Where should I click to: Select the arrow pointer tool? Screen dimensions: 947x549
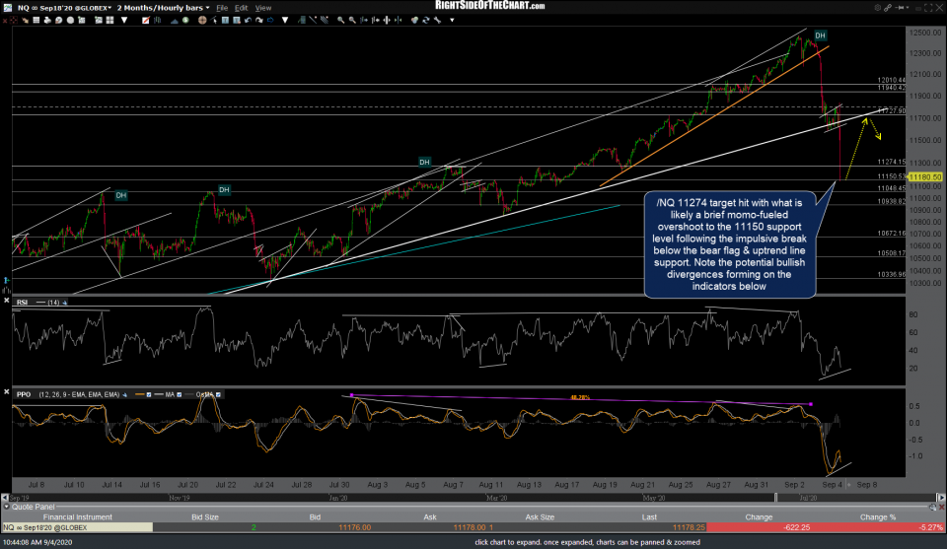pos(214,21)
